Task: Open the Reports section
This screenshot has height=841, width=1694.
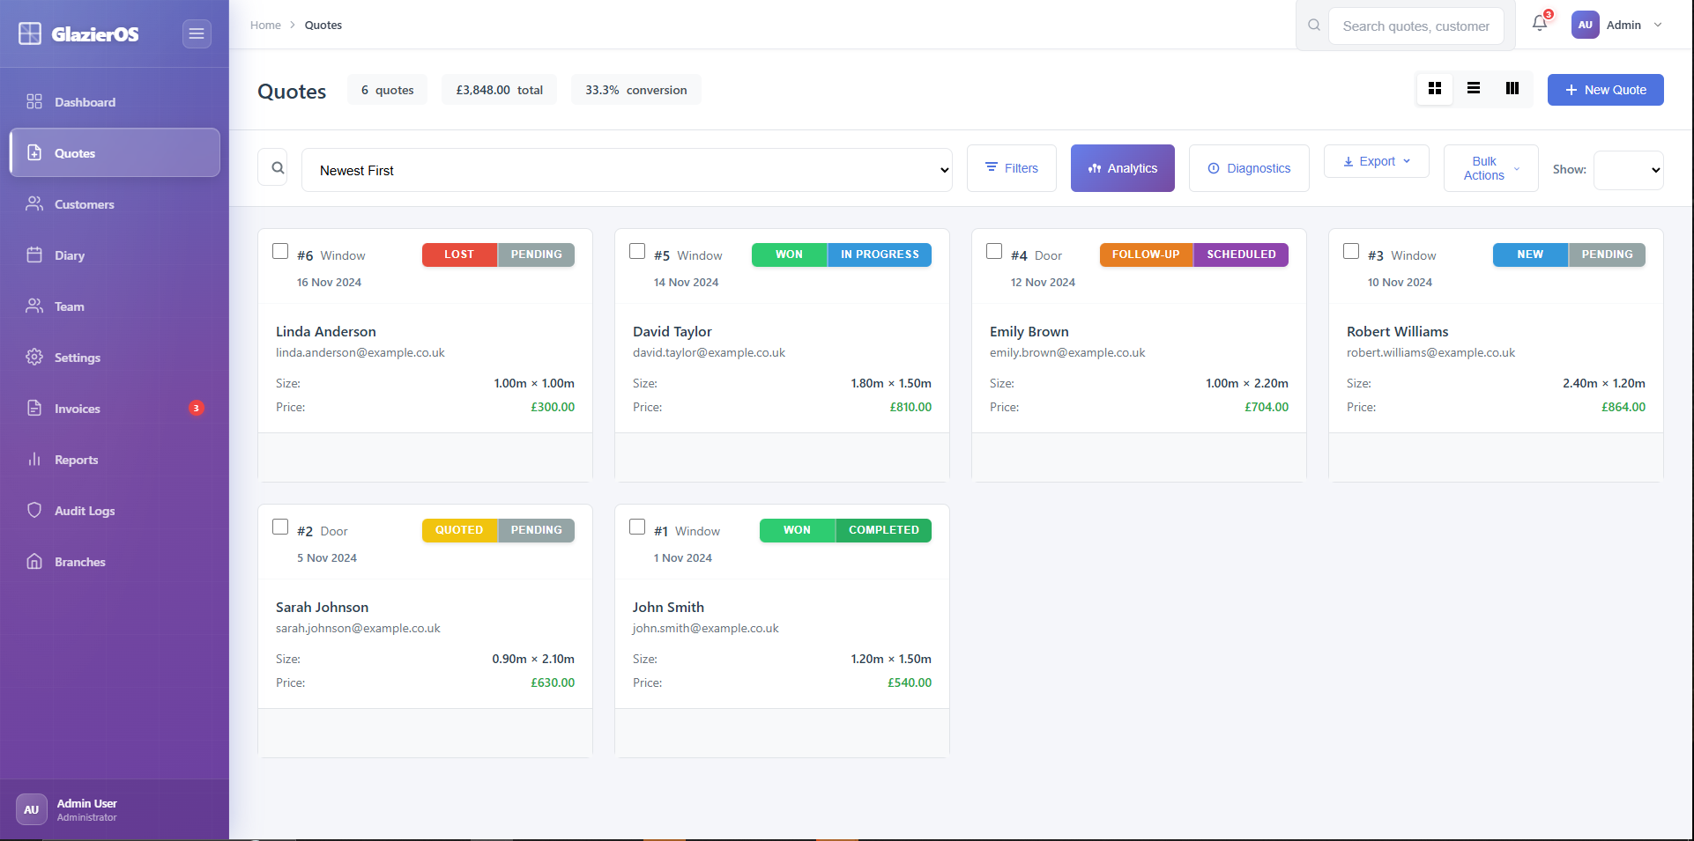Action: [75, 459]
